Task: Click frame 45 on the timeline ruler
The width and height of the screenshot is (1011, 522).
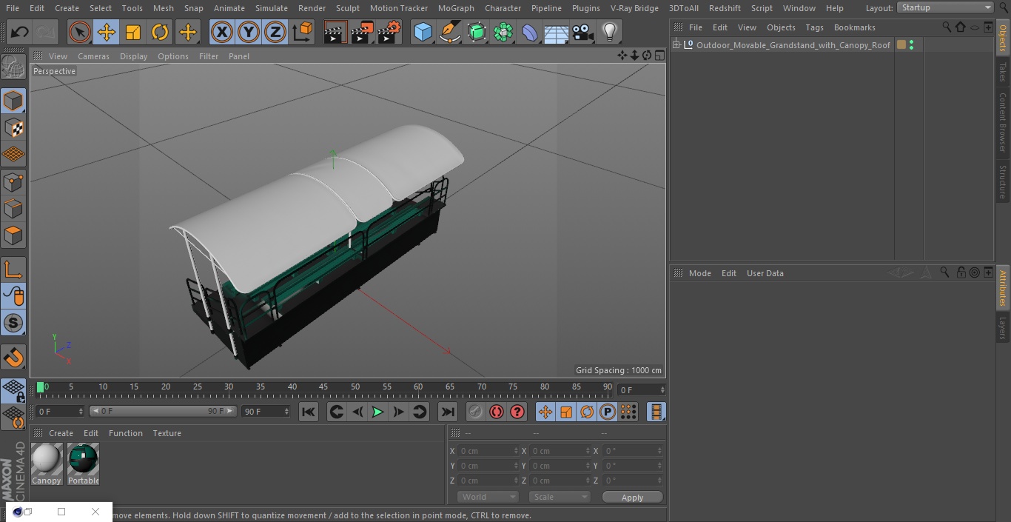Action: (323, 387)
